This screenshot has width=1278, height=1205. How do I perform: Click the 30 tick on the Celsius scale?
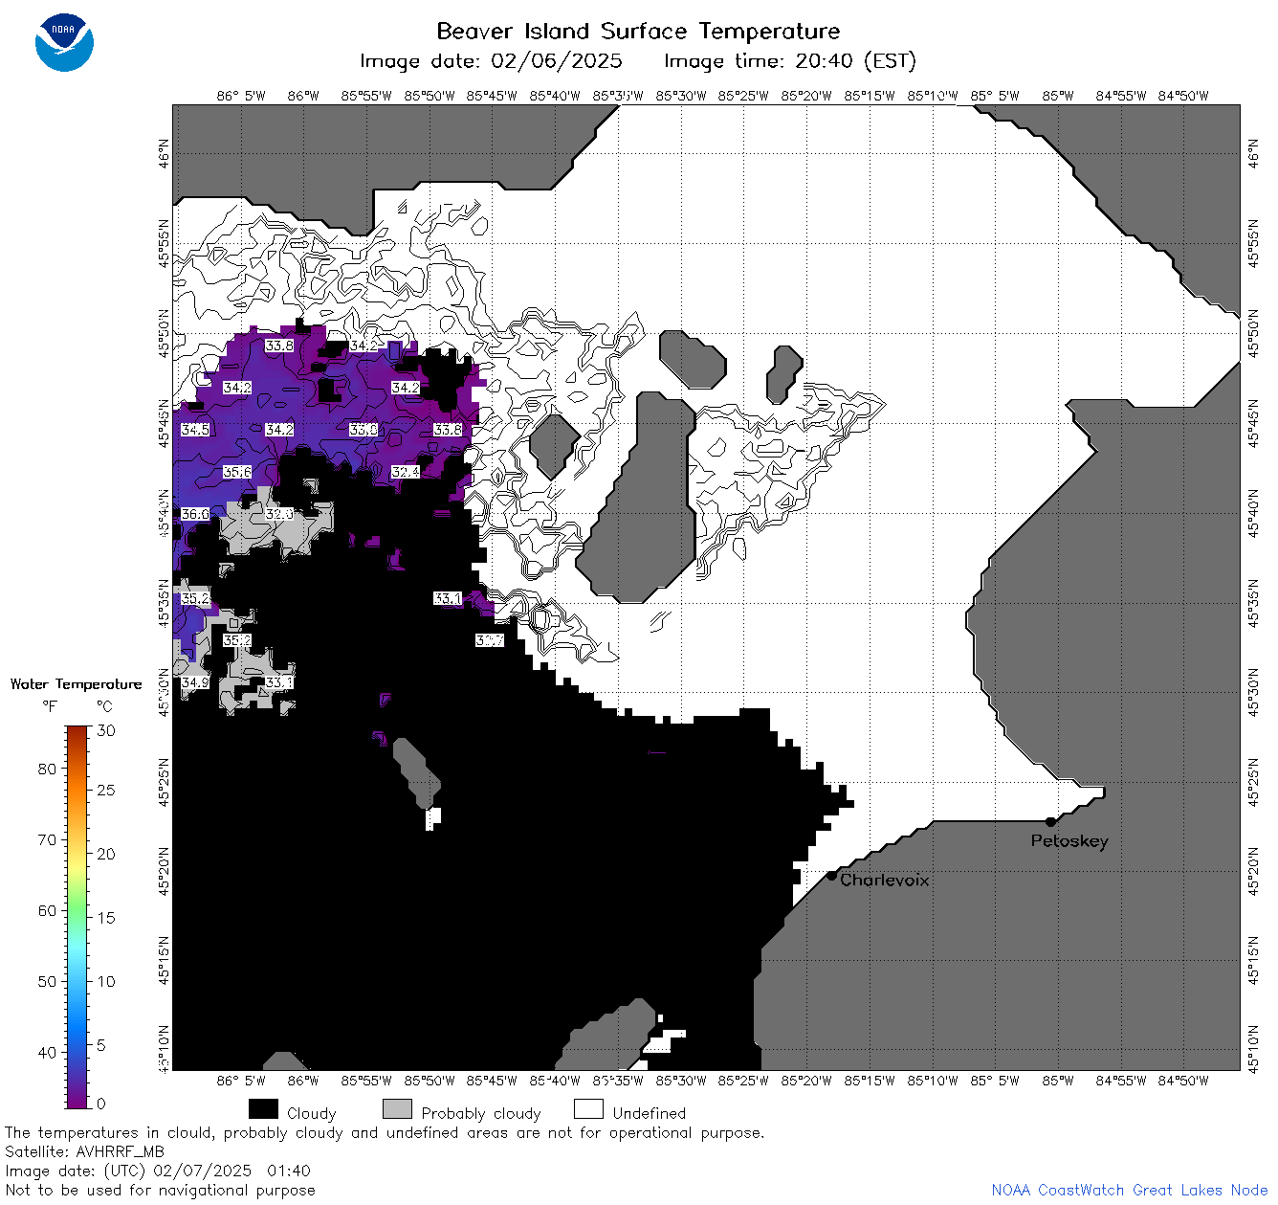[x=106, y=731]
